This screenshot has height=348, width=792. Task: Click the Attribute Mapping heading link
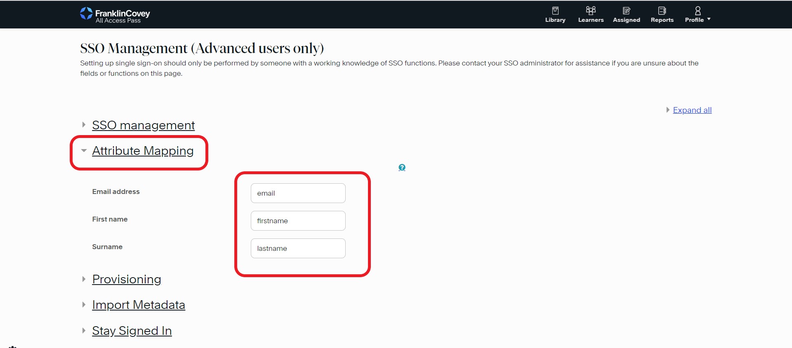pyautogui.click(x=143, y=151)
